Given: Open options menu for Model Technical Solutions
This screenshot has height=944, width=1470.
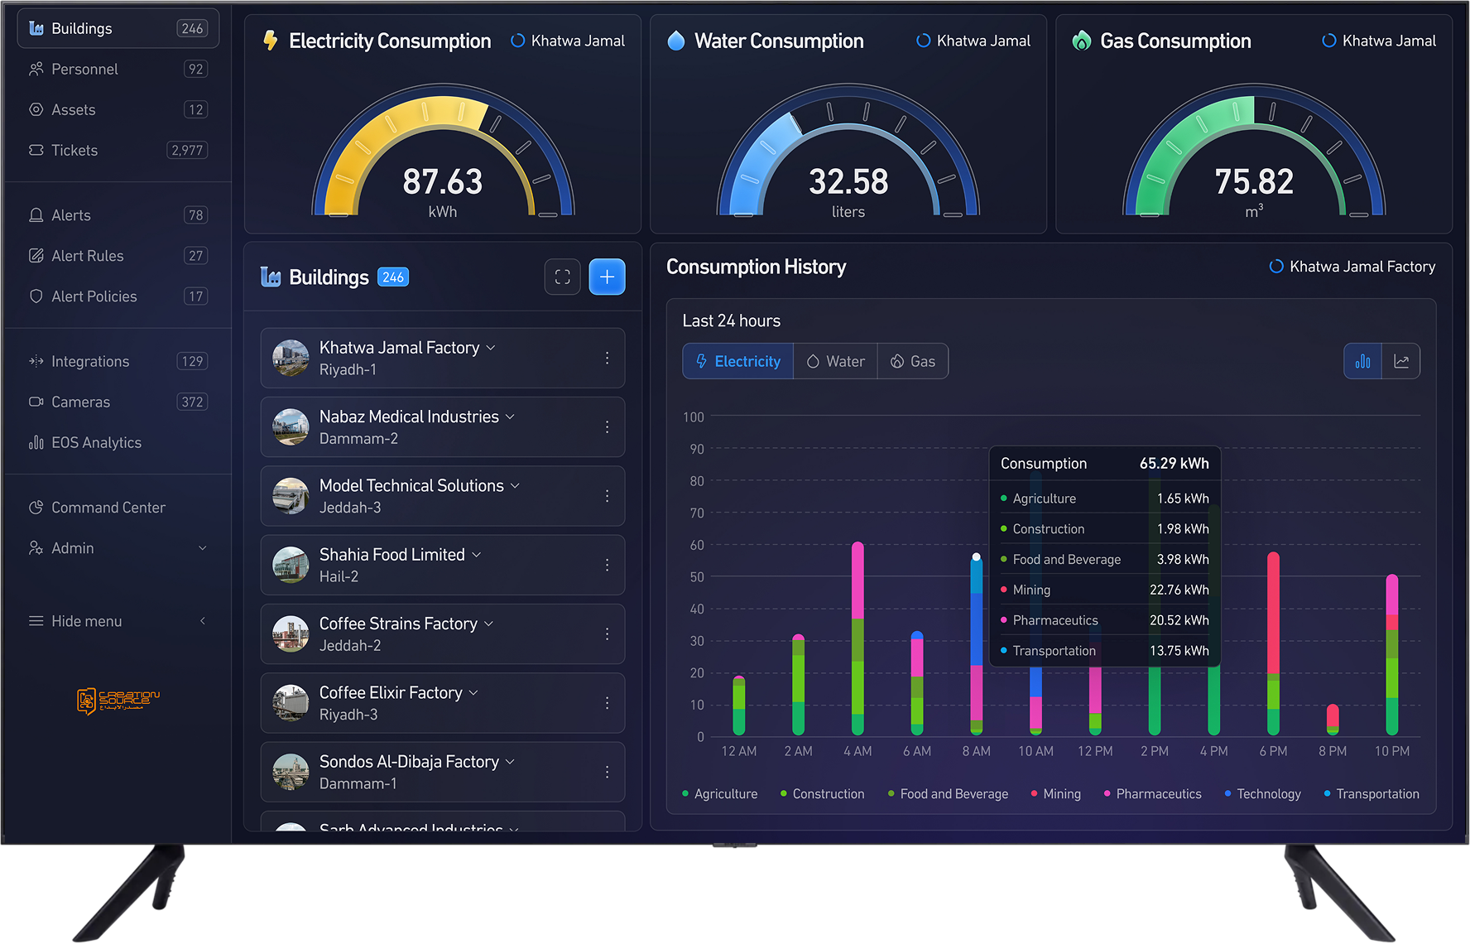Looking at the screenshot, I should coord(607,496).
